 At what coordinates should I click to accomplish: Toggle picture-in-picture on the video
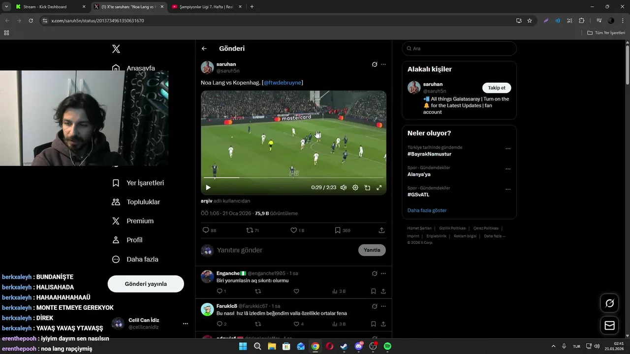pyautogui.click(x=367, y=187)
